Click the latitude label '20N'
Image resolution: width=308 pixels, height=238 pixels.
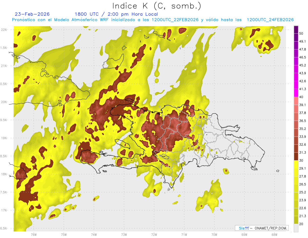(x=4, y=102)
